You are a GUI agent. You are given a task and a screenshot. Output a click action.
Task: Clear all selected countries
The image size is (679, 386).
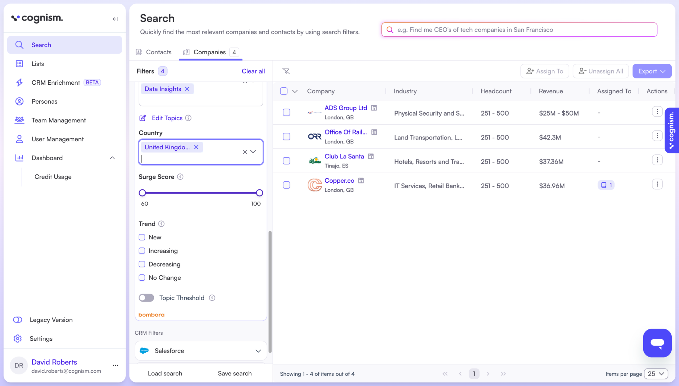(245, 152)
